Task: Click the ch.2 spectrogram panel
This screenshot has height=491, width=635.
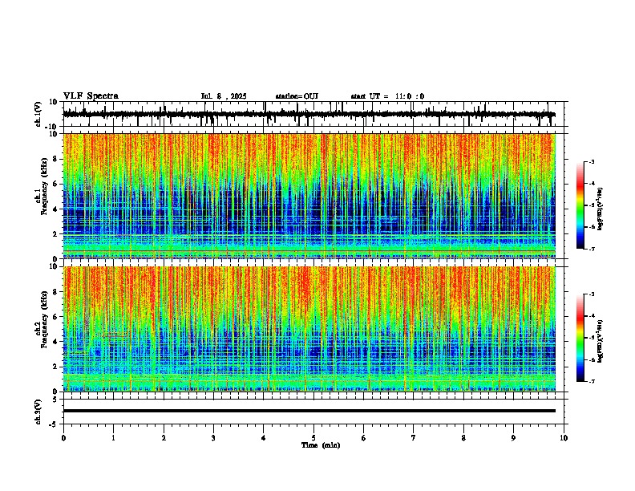Action: [x=309, y=329]
